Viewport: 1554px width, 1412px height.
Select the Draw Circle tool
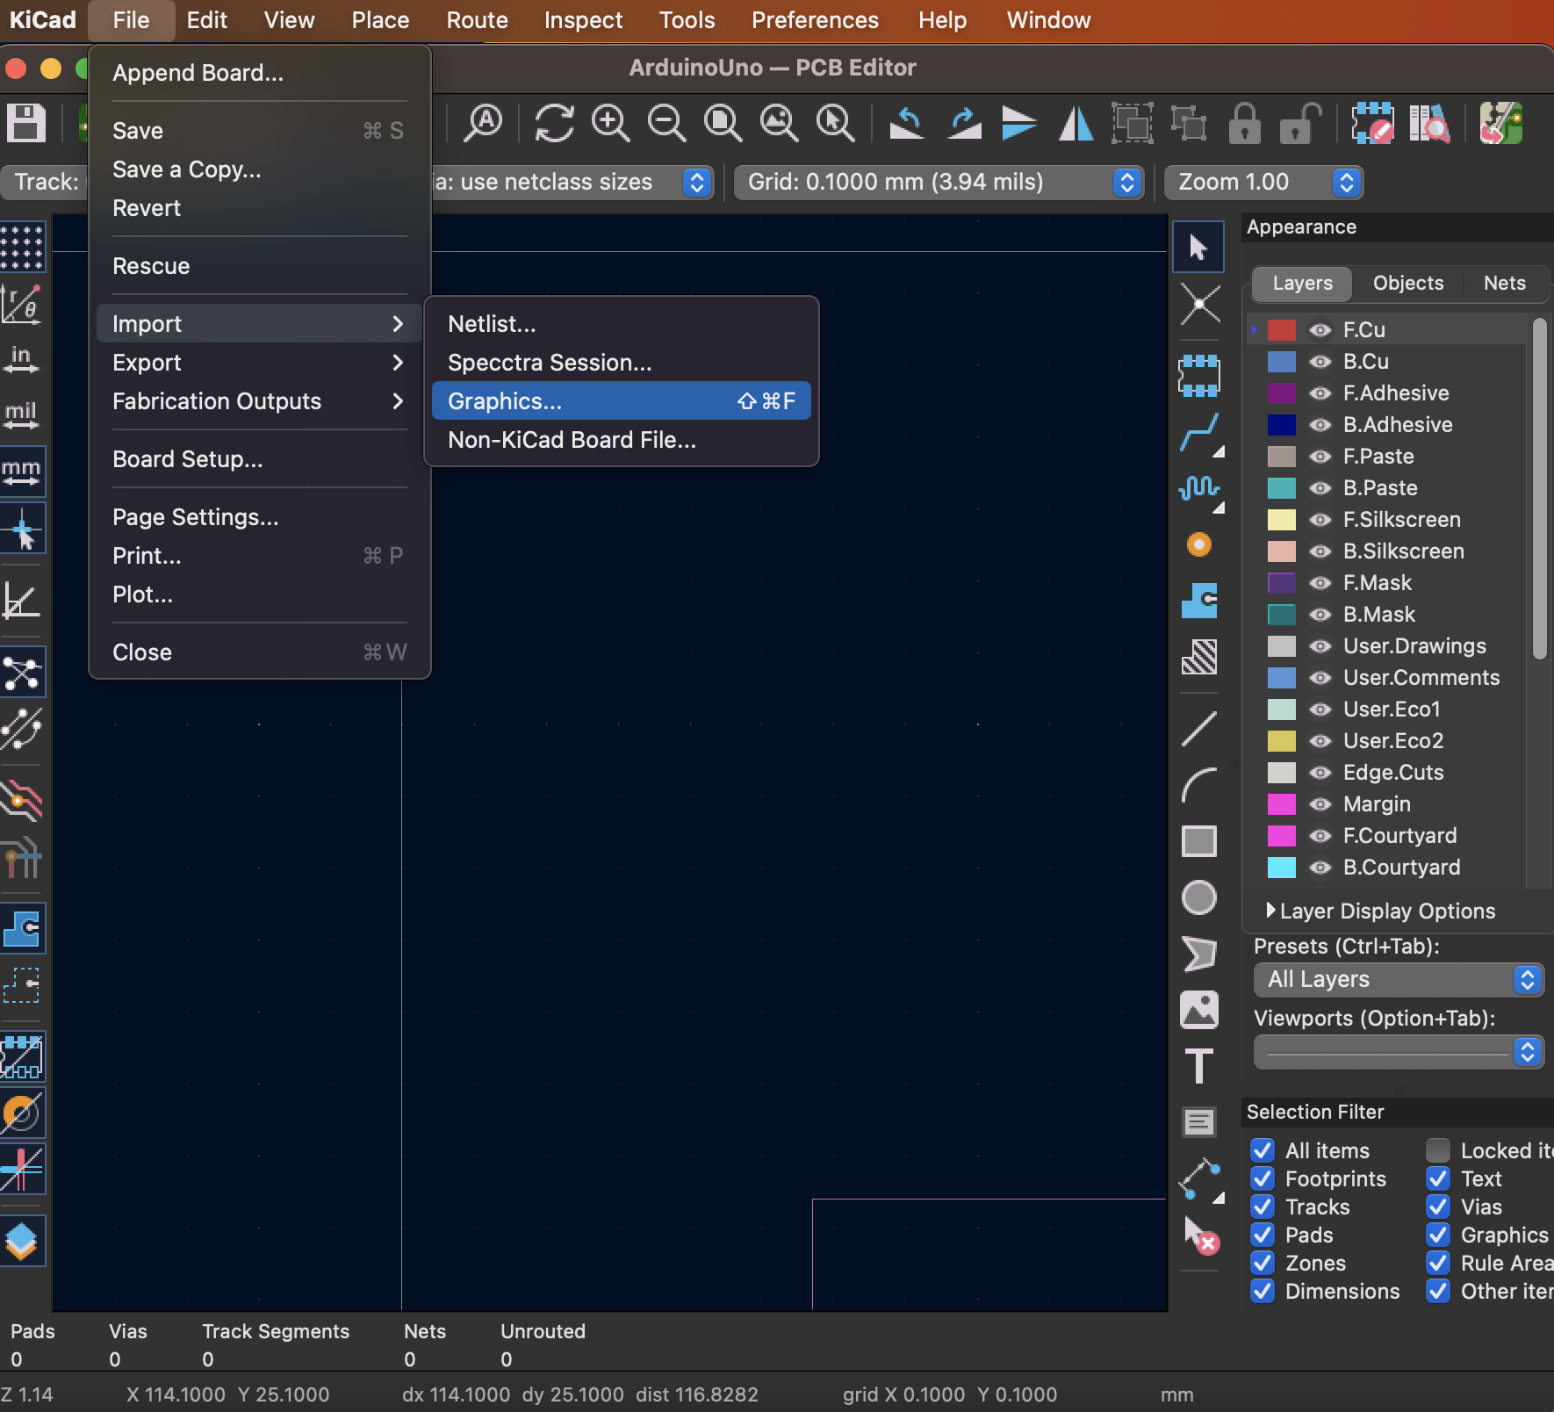(1198, 897)
